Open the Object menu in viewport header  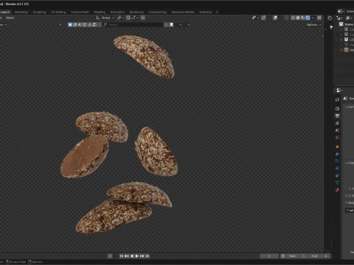click(10, 18)
